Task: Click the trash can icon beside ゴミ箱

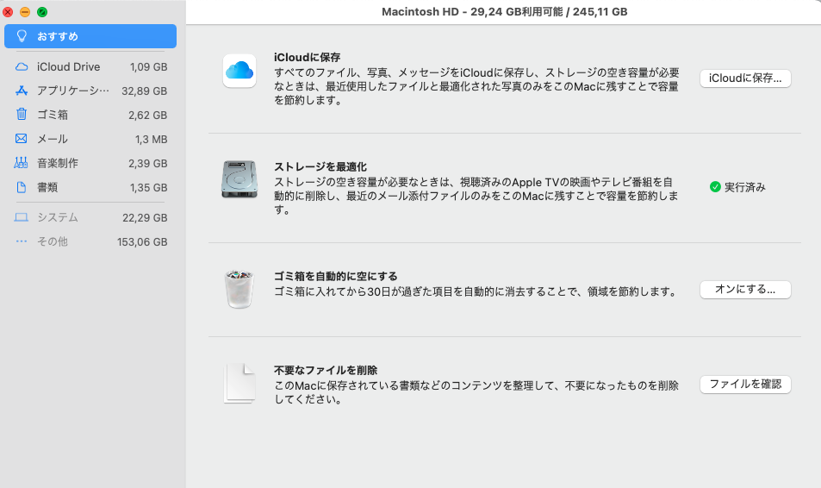Action: click(x=22, y=115)
